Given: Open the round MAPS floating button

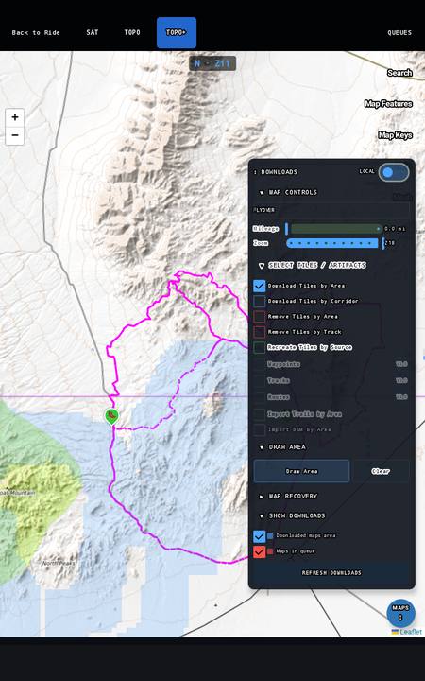Looking at the screenshot, I should [x=400, y=612].
